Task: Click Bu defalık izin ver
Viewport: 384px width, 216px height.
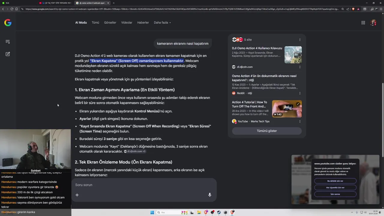Action: 335,181
